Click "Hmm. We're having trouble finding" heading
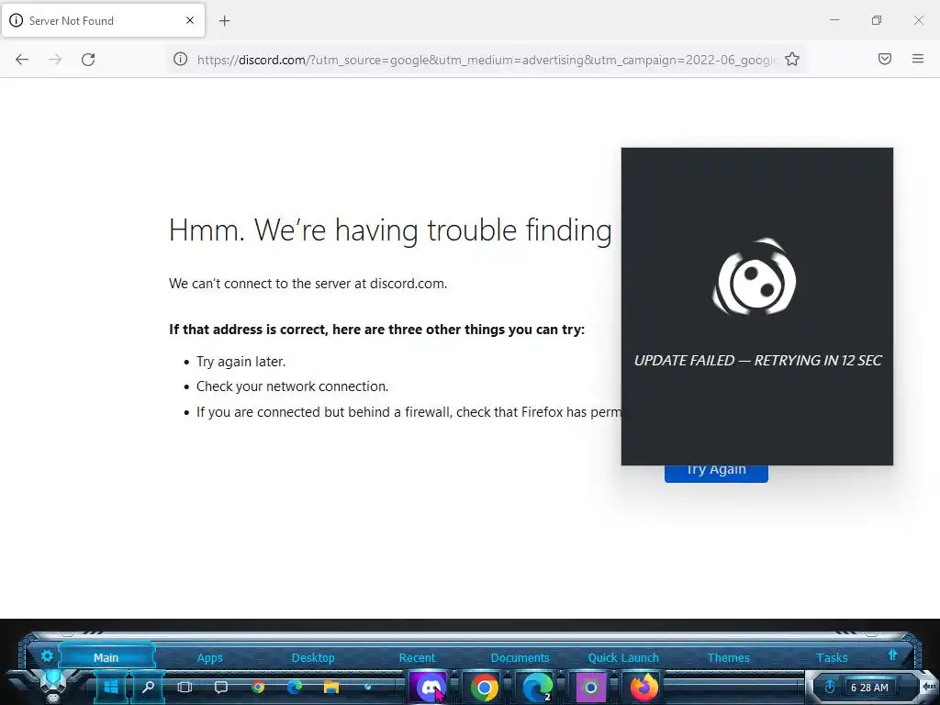Image resolution: width=940 pixels, height=705 pixels. (390, 230)
